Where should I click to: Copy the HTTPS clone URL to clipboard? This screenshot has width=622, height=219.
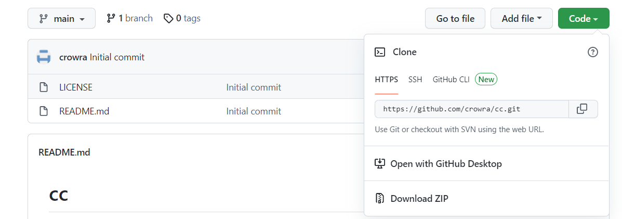582,109
